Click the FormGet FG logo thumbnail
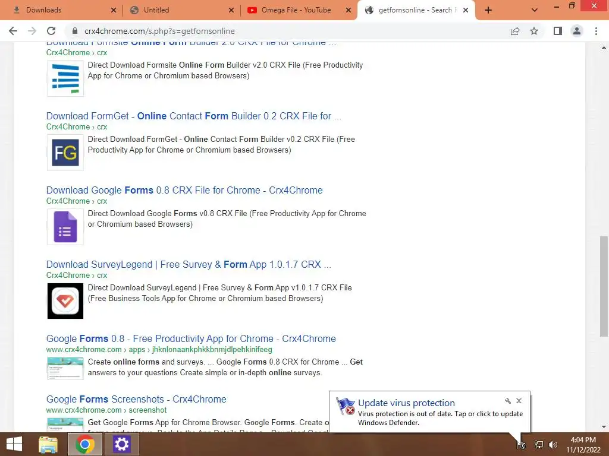The width and height of the screenshot is (609, 456). coord(65,153)
